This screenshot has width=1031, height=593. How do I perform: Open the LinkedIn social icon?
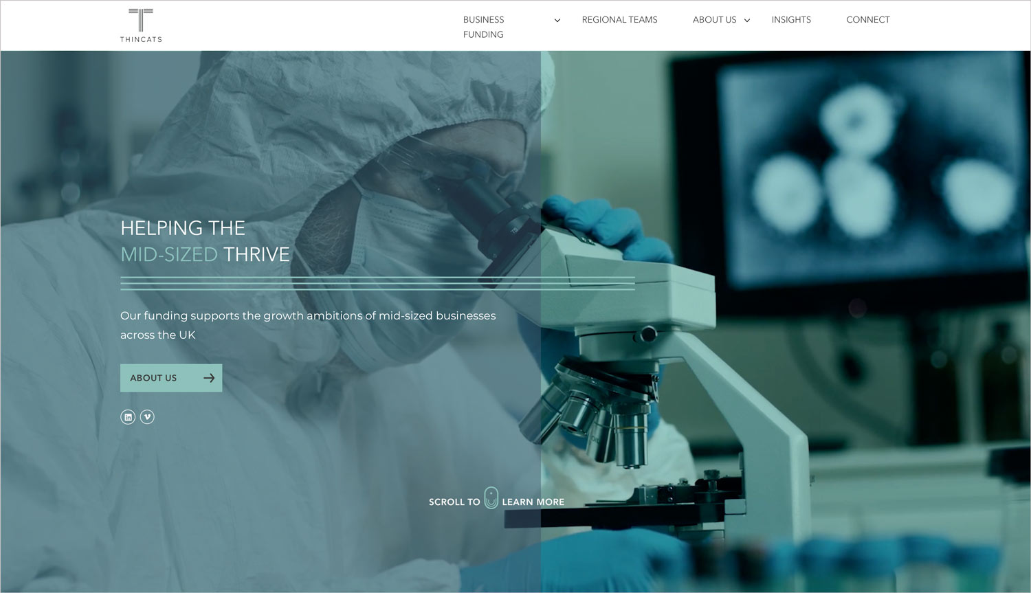[128, 417]
